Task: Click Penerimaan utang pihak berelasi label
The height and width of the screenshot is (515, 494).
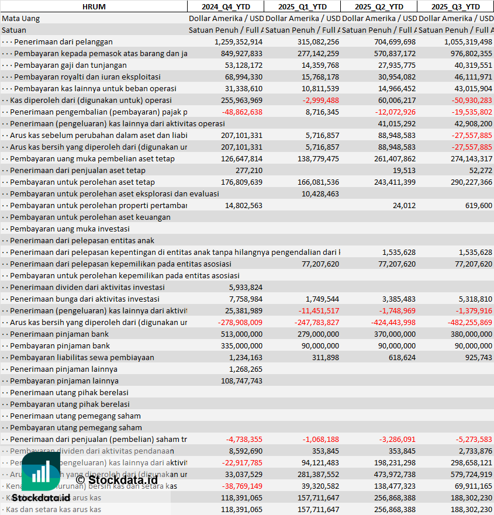Action: point(69,393)
